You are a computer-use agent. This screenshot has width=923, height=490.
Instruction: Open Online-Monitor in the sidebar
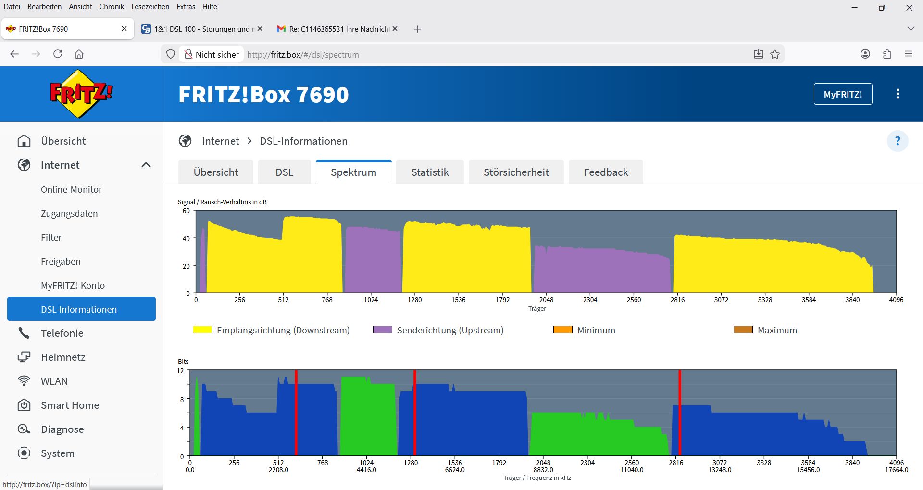[71, 190]
